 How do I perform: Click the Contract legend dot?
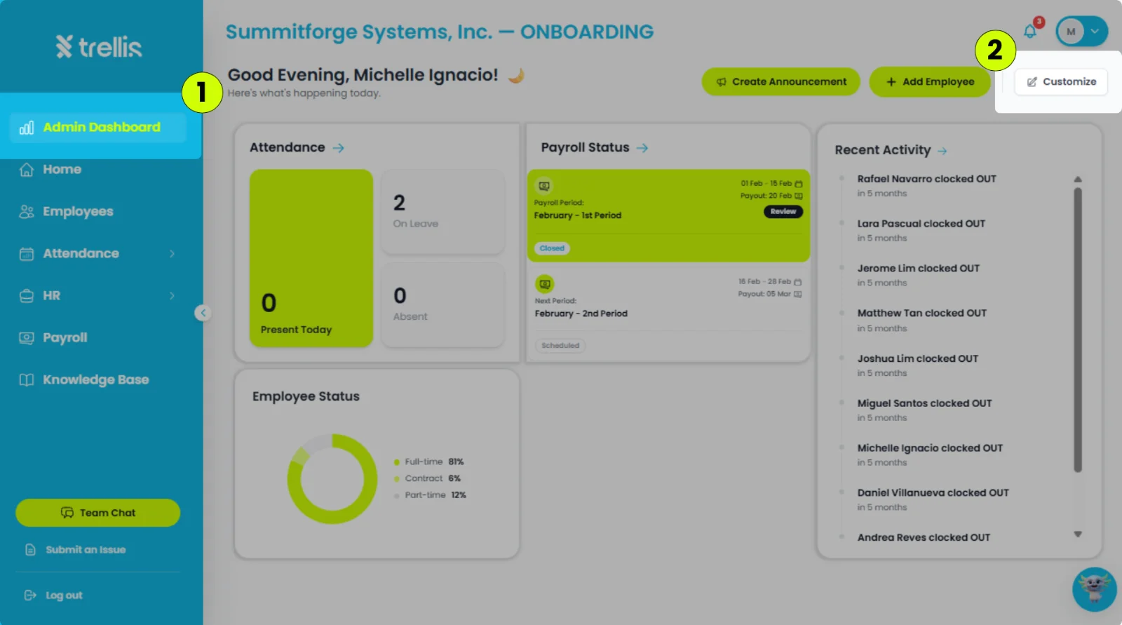(x=397, y=479)
